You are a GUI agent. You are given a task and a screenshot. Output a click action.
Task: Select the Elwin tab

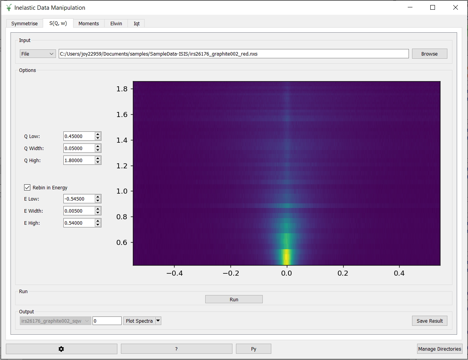[x=116, y=24]
